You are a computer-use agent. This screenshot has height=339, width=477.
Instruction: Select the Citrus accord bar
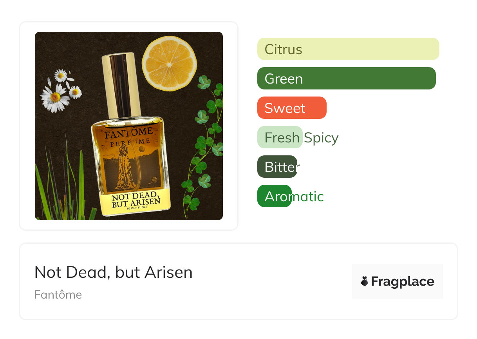(348, 49)
